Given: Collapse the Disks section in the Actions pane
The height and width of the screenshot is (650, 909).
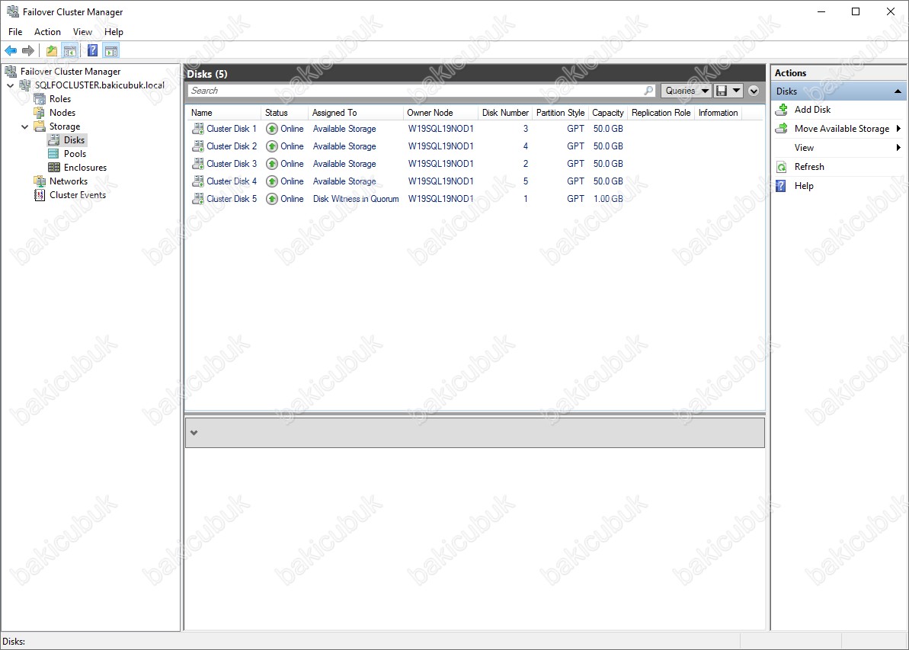Looking at the screenshot, I should pyautogui.click(x=898, y=91).
